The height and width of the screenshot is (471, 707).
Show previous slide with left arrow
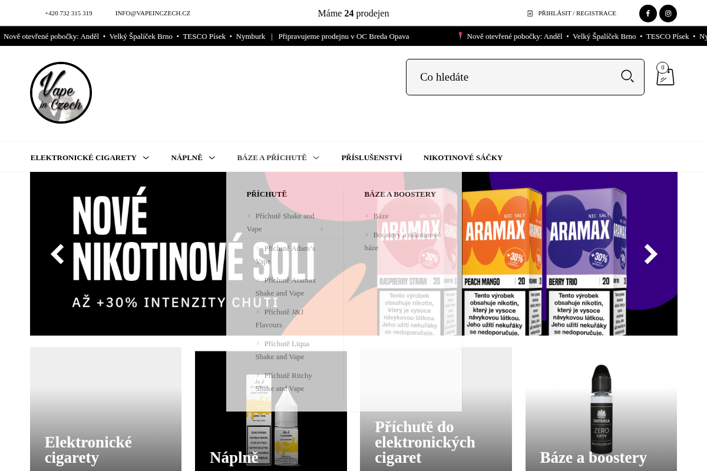[57, 254]
